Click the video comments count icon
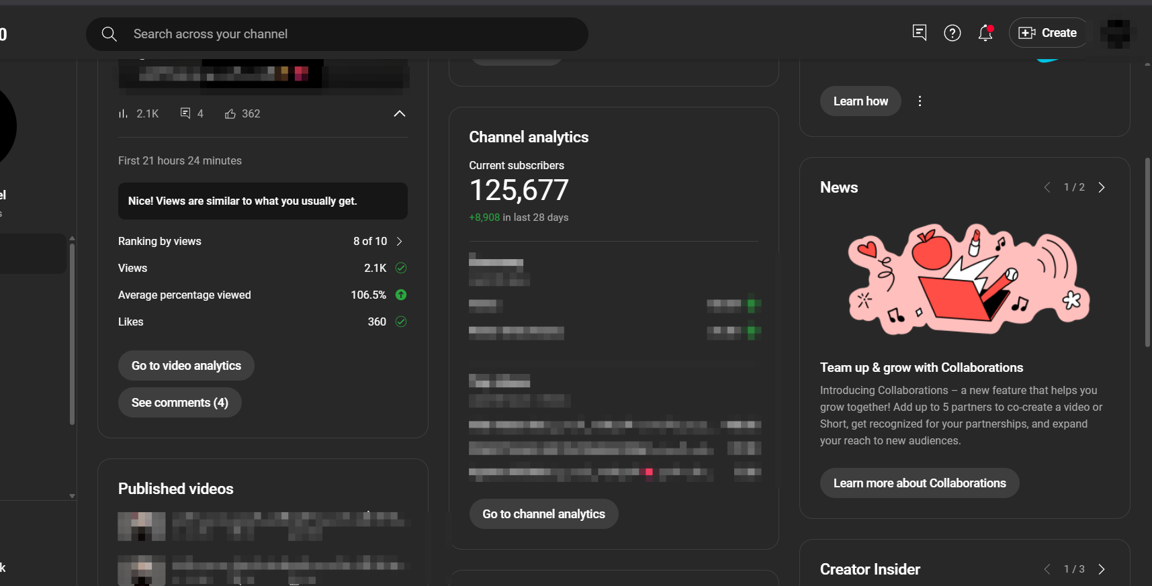Screen dimensions: 1152x586 click(185, 113)
